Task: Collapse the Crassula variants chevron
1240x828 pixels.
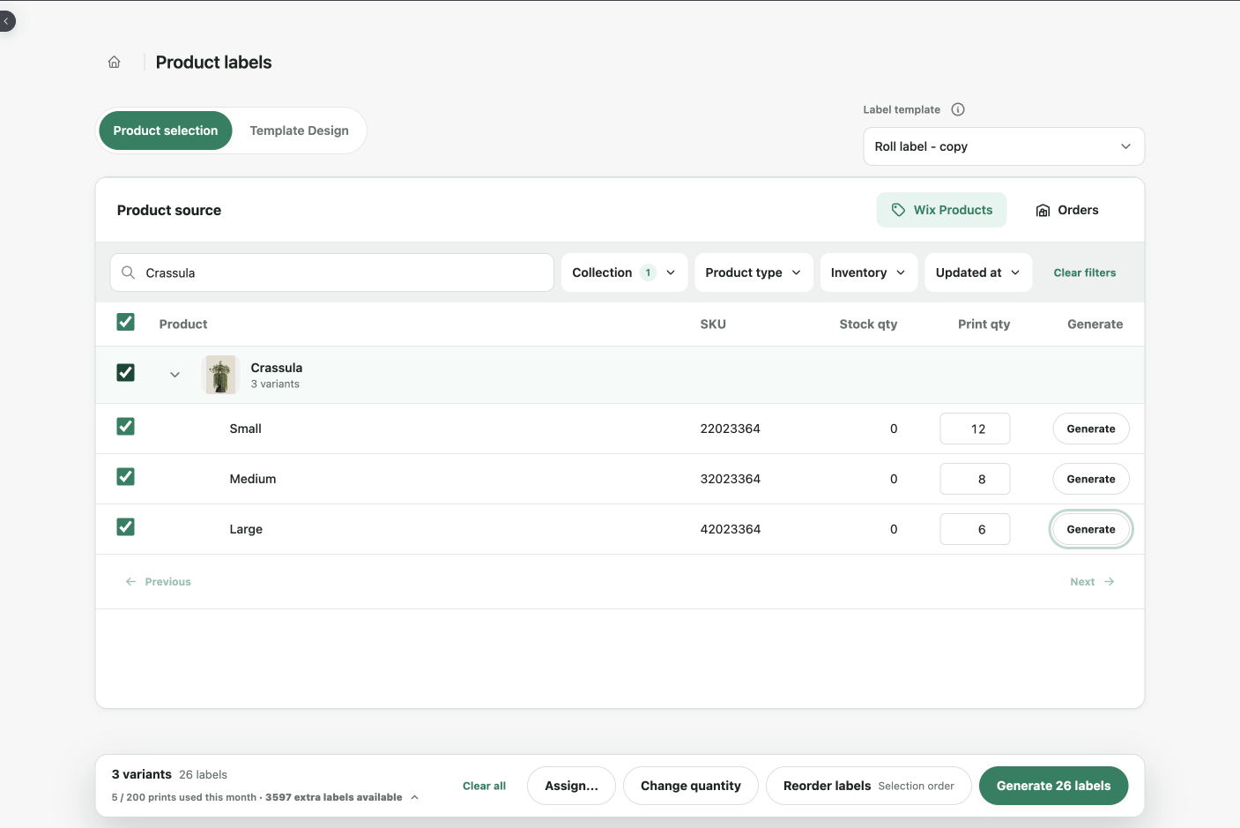Action: pos(174,375)
